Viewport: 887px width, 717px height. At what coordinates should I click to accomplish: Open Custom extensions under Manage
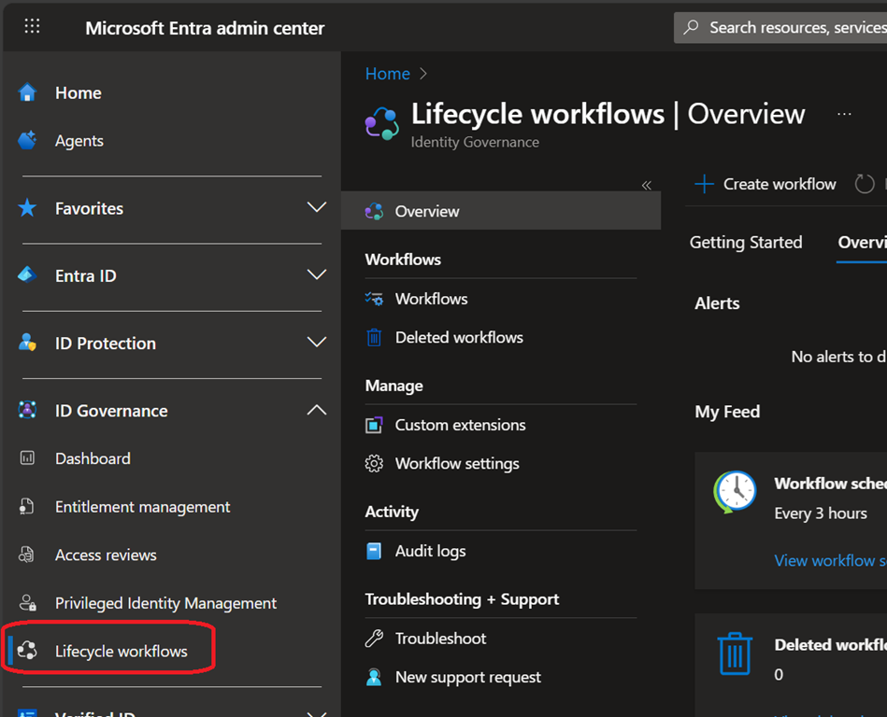click(460, 425)
